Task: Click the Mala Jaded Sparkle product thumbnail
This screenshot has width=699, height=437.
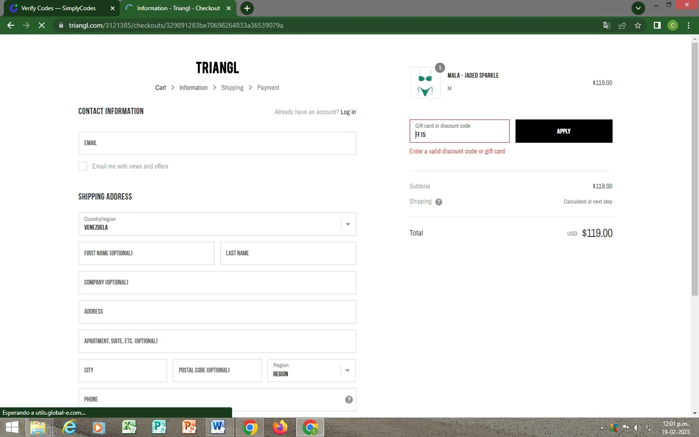Action: tap(425, 83)
